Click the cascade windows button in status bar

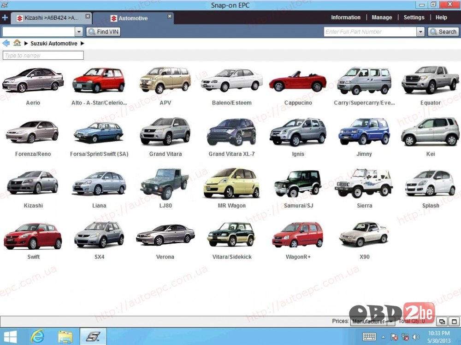pyautogui.click(x=442, y=322)
